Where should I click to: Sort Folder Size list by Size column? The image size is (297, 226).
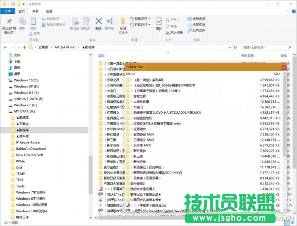click(x=277, y=73)
